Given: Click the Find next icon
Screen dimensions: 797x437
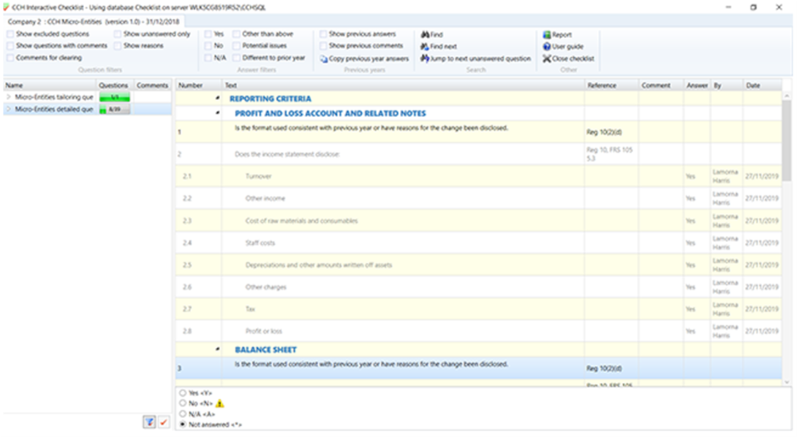Looking at the screenshot, I should click(424, 46).
